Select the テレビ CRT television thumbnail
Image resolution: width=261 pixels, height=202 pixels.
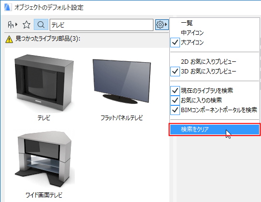point(44,83)
